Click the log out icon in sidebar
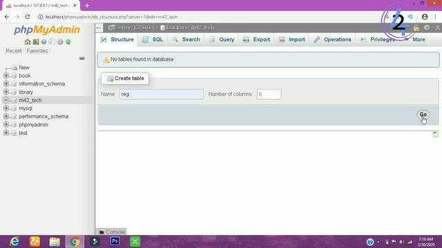Viewport: 442px width, 248px height. pyautogui.click(x=35, y=42)
